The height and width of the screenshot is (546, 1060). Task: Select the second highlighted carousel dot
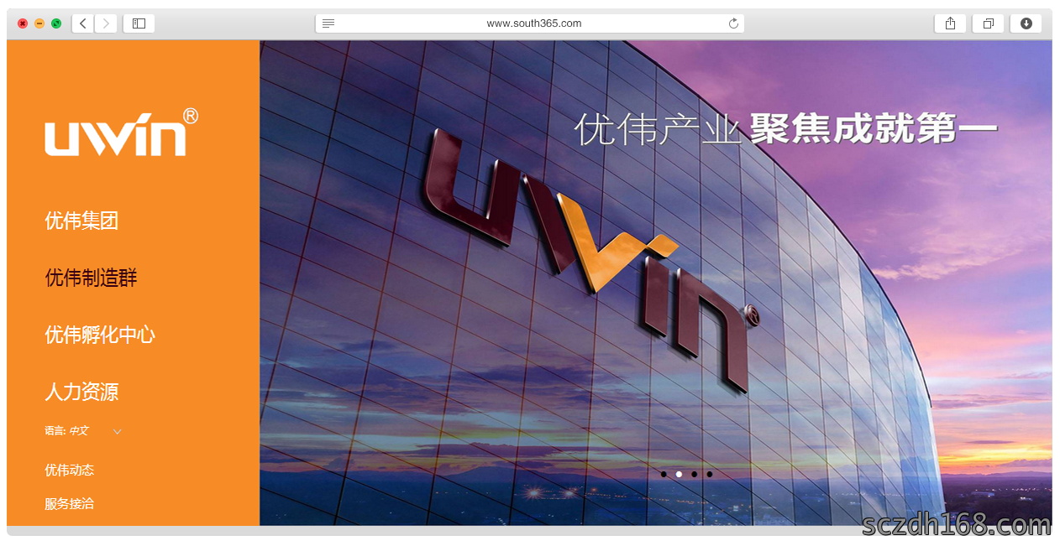click(679, 474)
